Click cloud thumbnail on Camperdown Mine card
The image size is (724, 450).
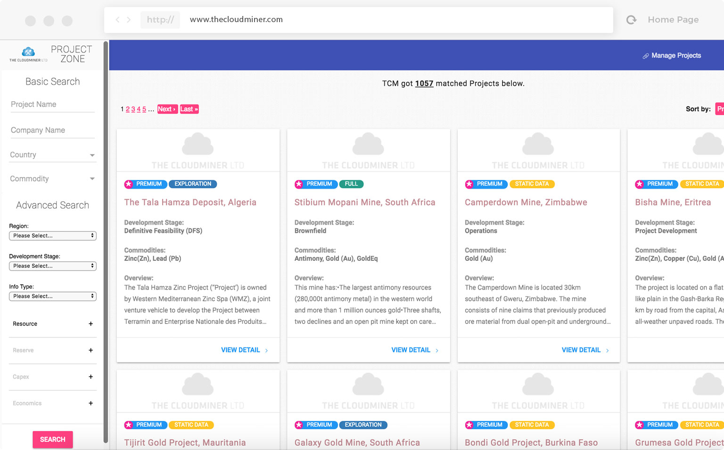[x=538, y=144]
